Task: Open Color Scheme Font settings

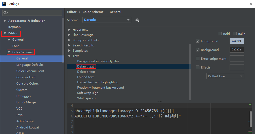Action: [30, 71]
